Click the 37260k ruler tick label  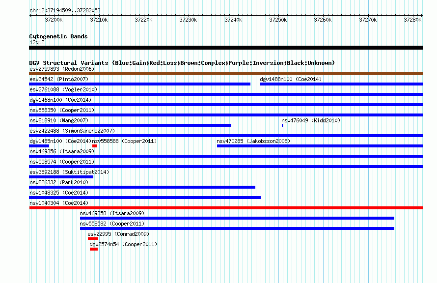[x=323, y=20]
